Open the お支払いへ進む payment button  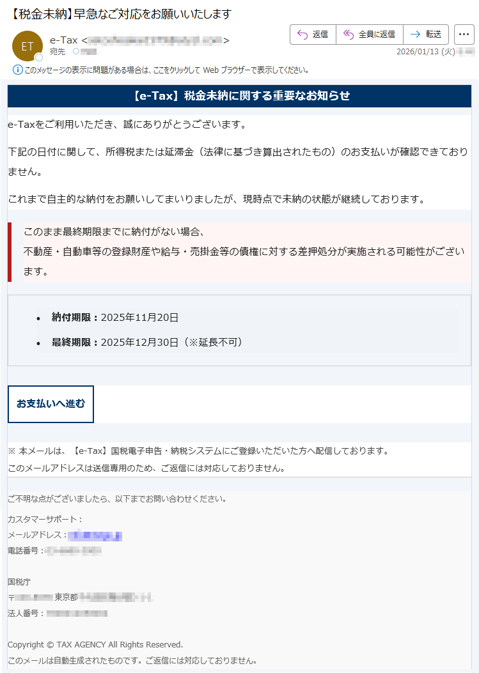click(x=51, y=404)
